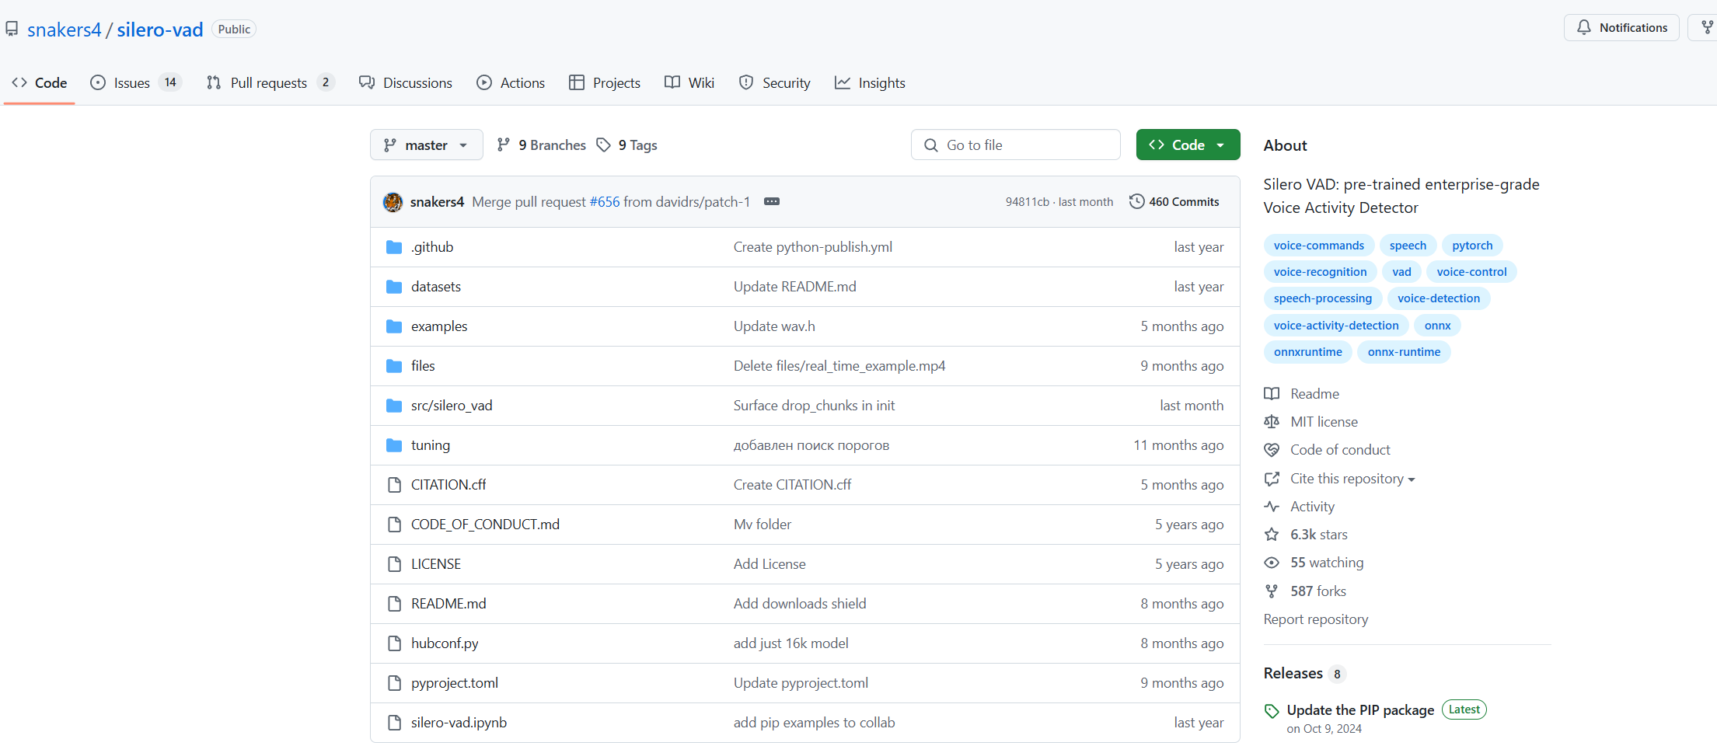This screenshot has width=1717, height=753.
Task: Open the Discussions tab
Action: pos(405,82)
